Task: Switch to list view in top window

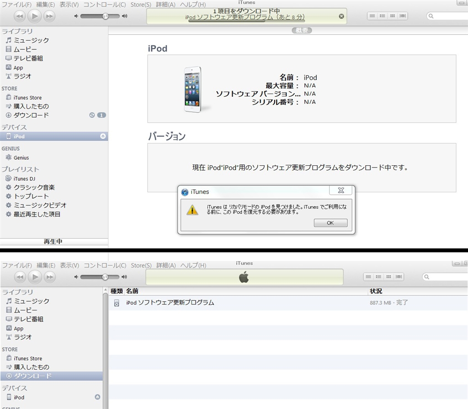Action: (x=372, y=16)
